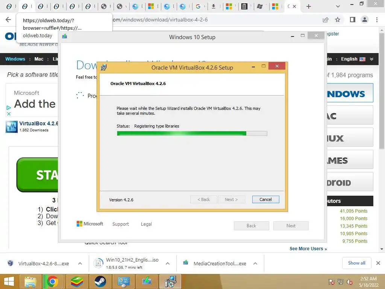This screenshot has height=289, width=385.
Task: Click the Windows 10 Setup title bar icon
Action: point(65,37)
